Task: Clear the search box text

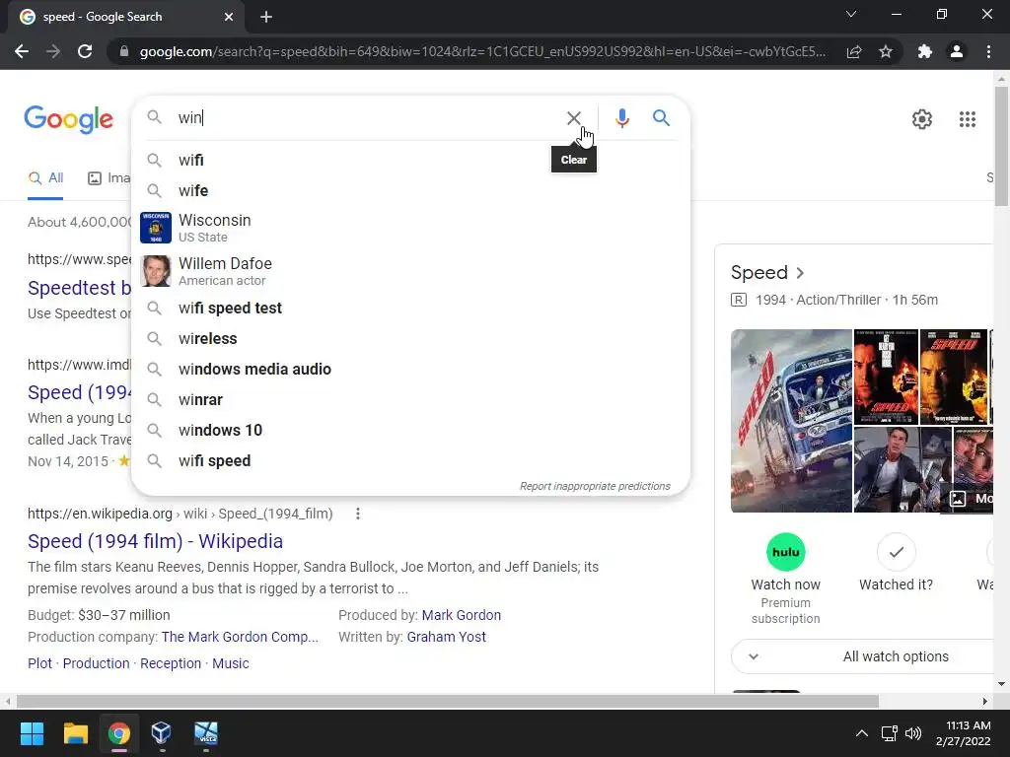Action: [573, 118]
